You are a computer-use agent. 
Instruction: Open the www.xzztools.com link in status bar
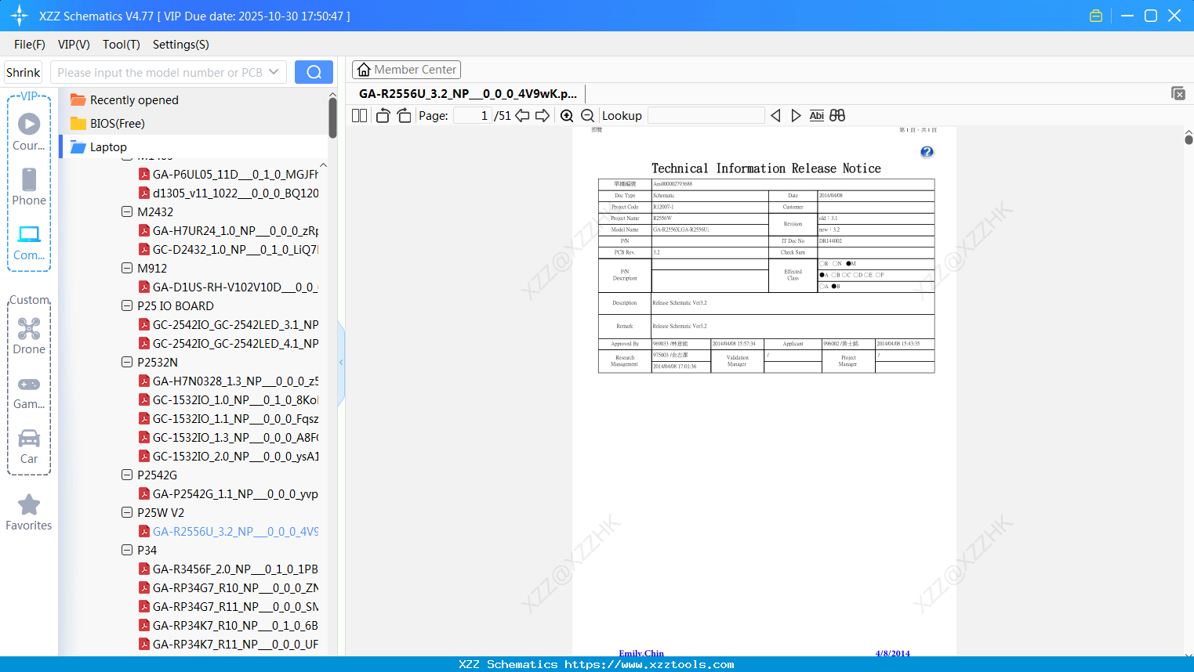(x=649, y=664)
